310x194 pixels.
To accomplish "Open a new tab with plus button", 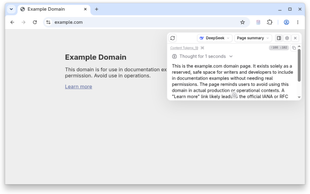I will (96, 9).
